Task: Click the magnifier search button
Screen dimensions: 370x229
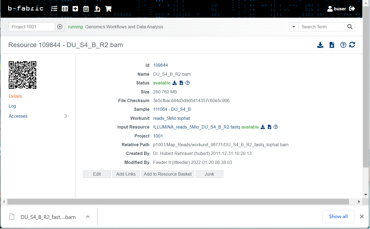Action: click(350, 27)
